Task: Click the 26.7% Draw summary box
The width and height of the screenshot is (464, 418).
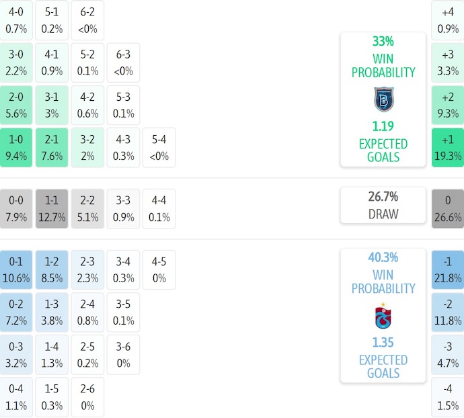Action: [x=383, y=205]
